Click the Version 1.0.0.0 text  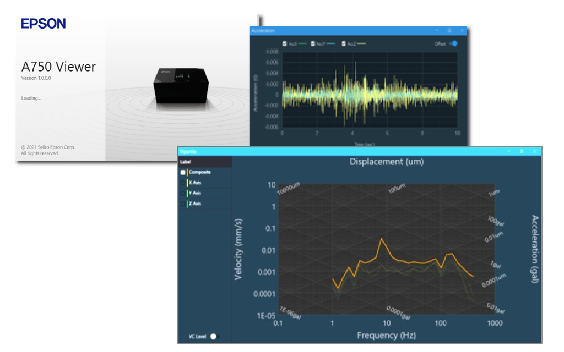(x=36, y=78)
